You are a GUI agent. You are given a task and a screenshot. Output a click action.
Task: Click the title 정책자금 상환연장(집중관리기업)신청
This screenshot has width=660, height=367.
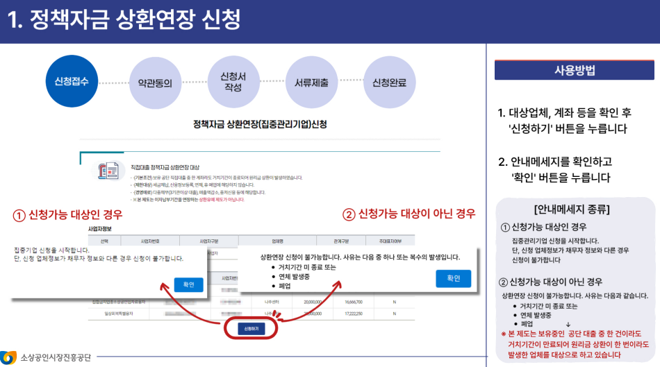coord(260,124)
